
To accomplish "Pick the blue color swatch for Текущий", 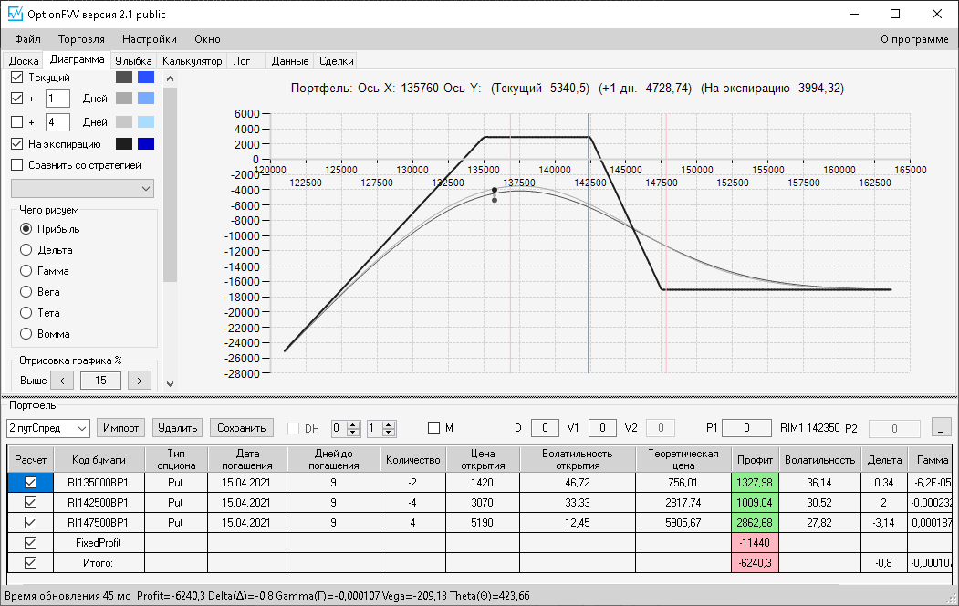I will coord(146,77).
